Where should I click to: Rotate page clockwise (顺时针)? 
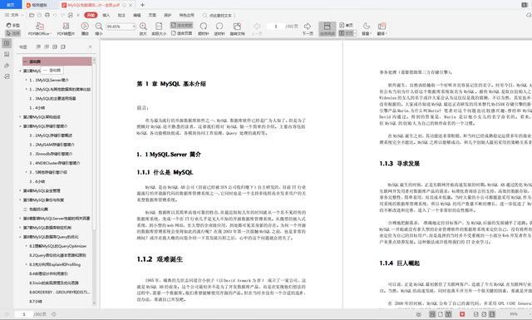(203, 29)
